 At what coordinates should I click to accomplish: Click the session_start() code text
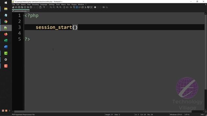[57, 27]
